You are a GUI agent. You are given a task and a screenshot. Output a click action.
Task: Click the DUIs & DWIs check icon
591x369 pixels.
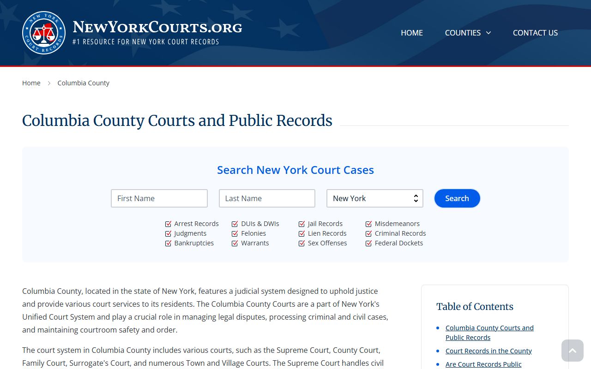tap(235, 224)
